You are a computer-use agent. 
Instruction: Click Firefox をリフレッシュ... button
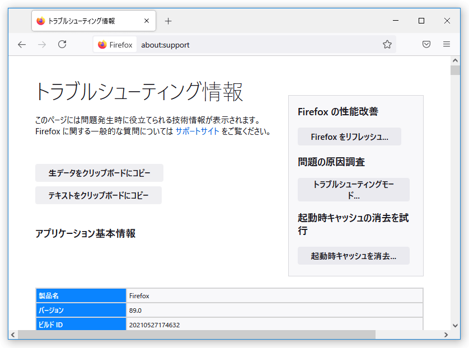[349, 137]
